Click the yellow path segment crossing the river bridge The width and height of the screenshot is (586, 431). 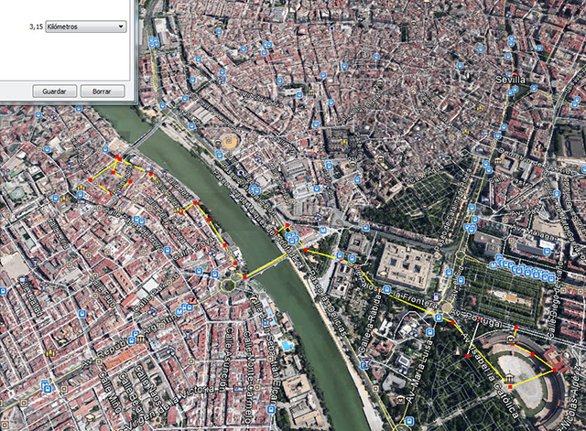coord(266,265)
